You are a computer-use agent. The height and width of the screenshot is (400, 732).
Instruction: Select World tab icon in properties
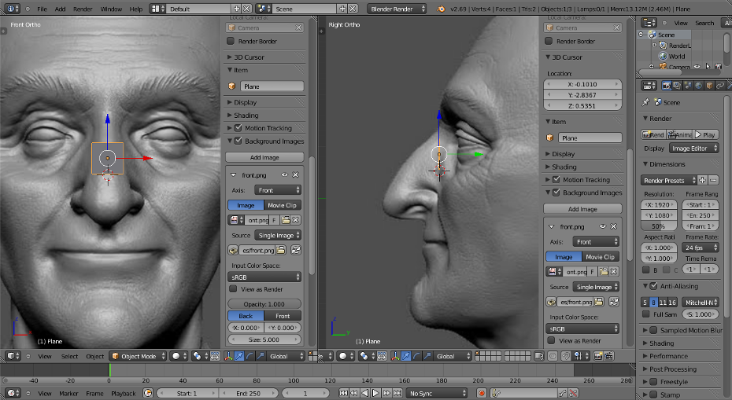tap(699, 86)
